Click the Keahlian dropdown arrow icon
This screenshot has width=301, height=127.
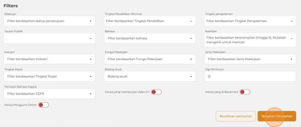pyautogui.click(x=291, y=39)
